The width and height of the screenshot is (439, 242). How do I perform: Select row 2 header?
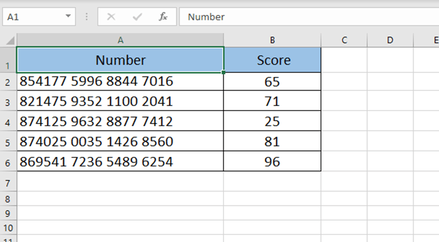(8, 82)
